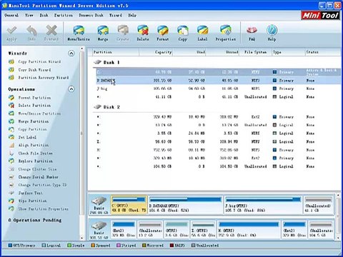This screenshot has width=343, height=257.
Task: Click the Label toolbar icon
Action: [202, 34]
